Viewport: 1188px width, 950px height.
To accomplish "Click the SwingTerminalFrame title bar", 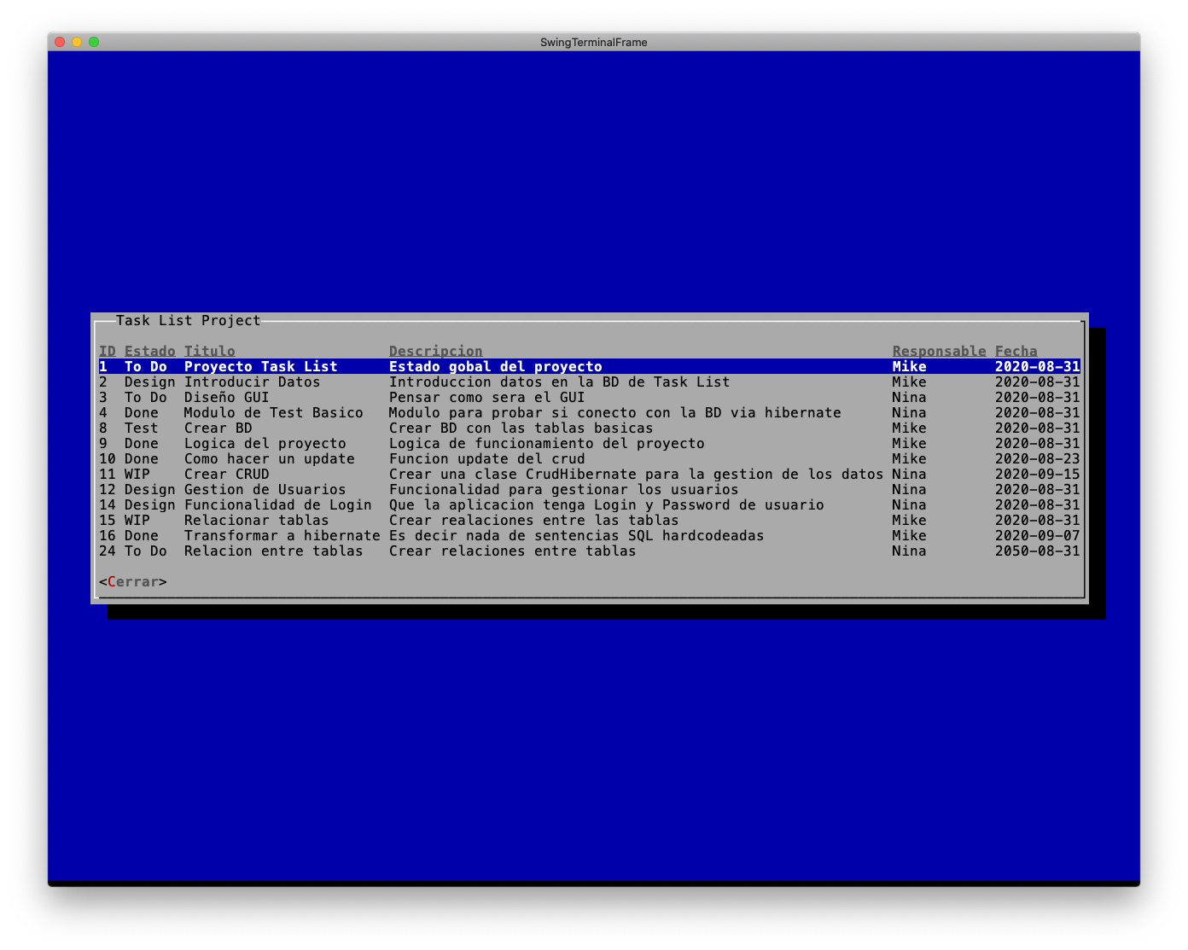I will tap(594, 42).
